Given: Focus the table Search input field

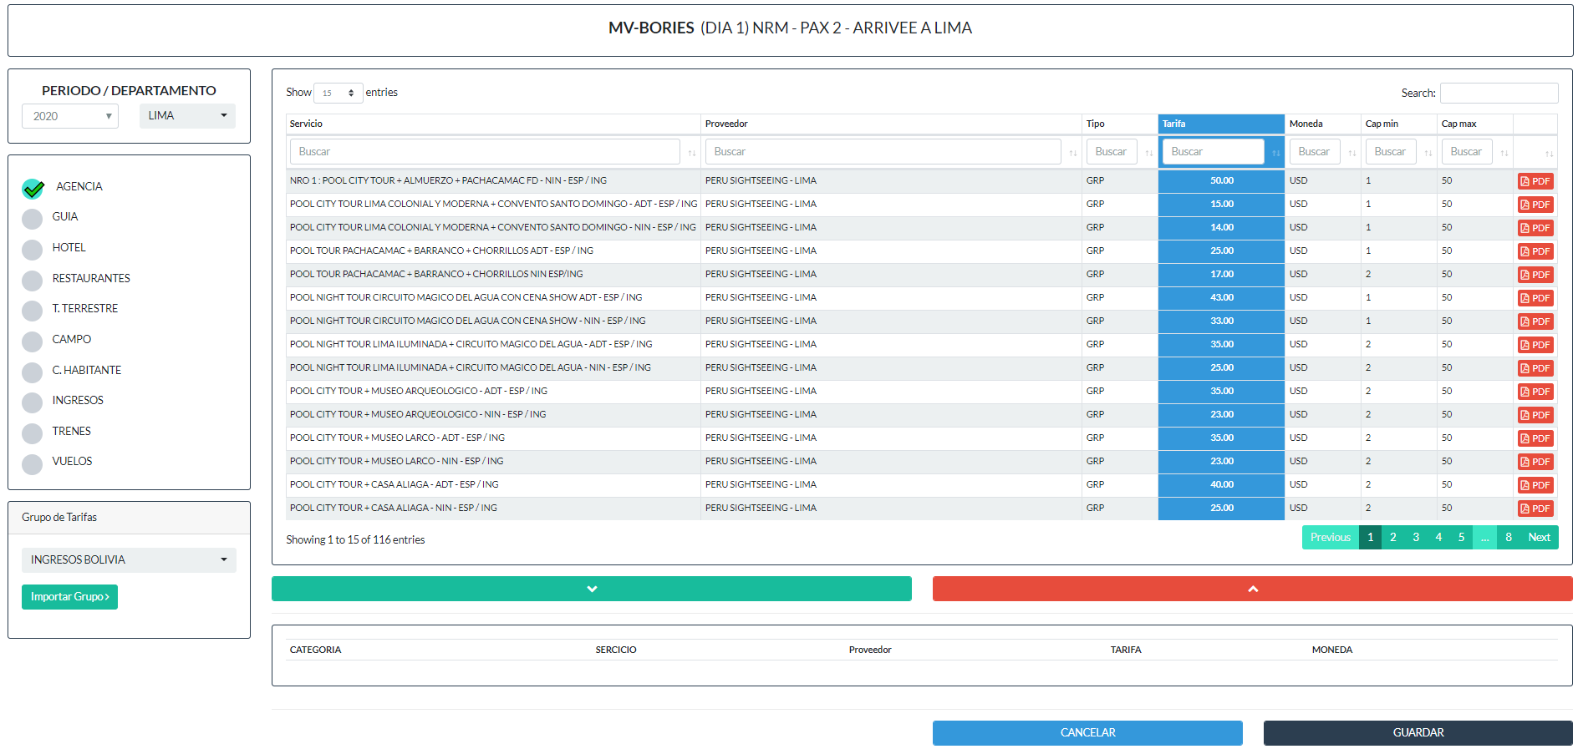Looking at the screenshot, I should (1499, 93).
